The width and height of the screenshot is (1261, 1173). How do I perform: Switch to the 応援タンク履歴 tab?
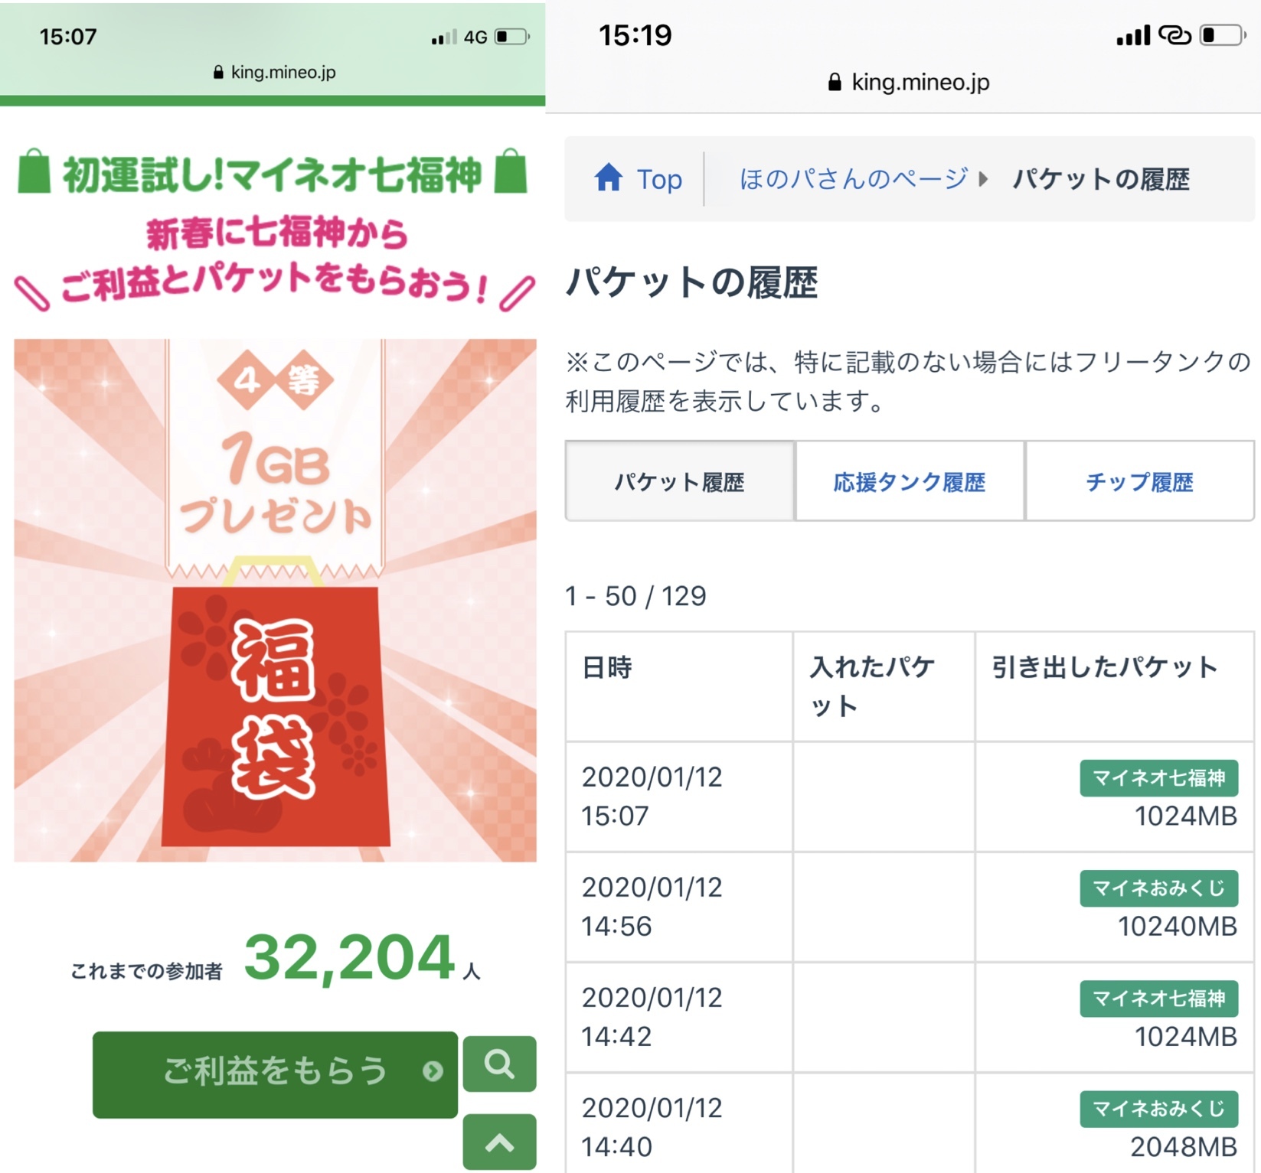[910, 482]
